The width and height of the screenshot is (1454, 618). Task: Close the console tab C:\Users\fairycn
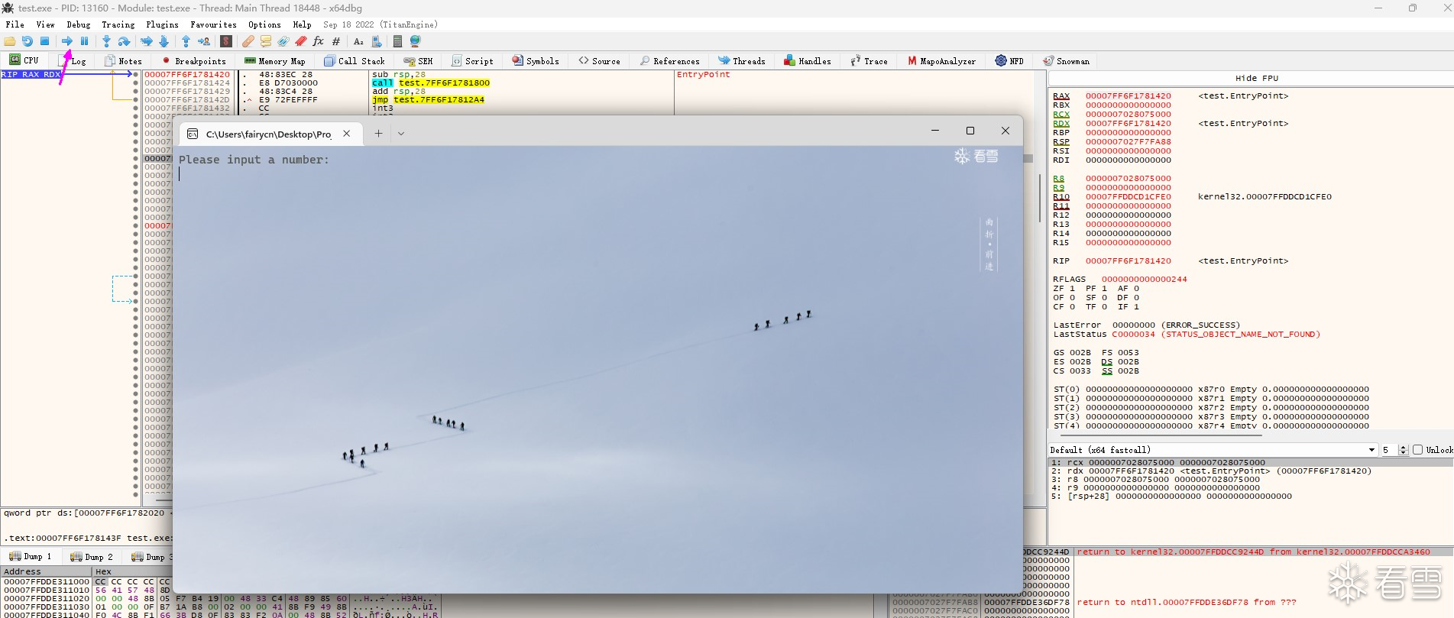tap(347, 134)
